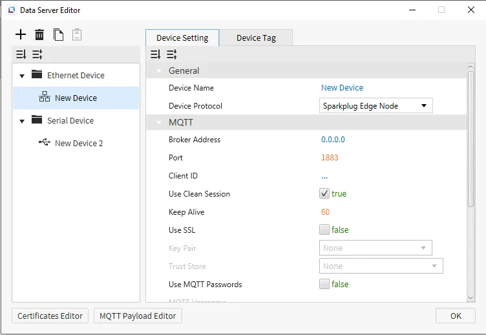Collapse the MQTT settings section
Viewport: 486px width, 335px height.
point(159,122)
